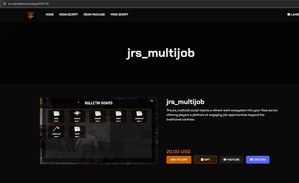Select the Tailor job card
This screenshot has height=183, width=299.
pos(77,131)
